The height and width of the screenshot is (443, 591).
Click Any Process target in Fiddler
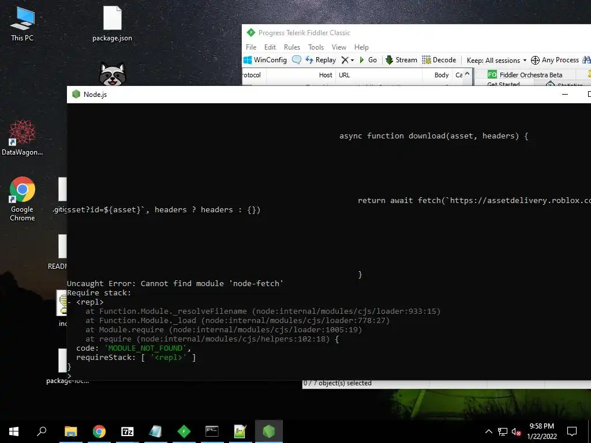tap(555, 60)
